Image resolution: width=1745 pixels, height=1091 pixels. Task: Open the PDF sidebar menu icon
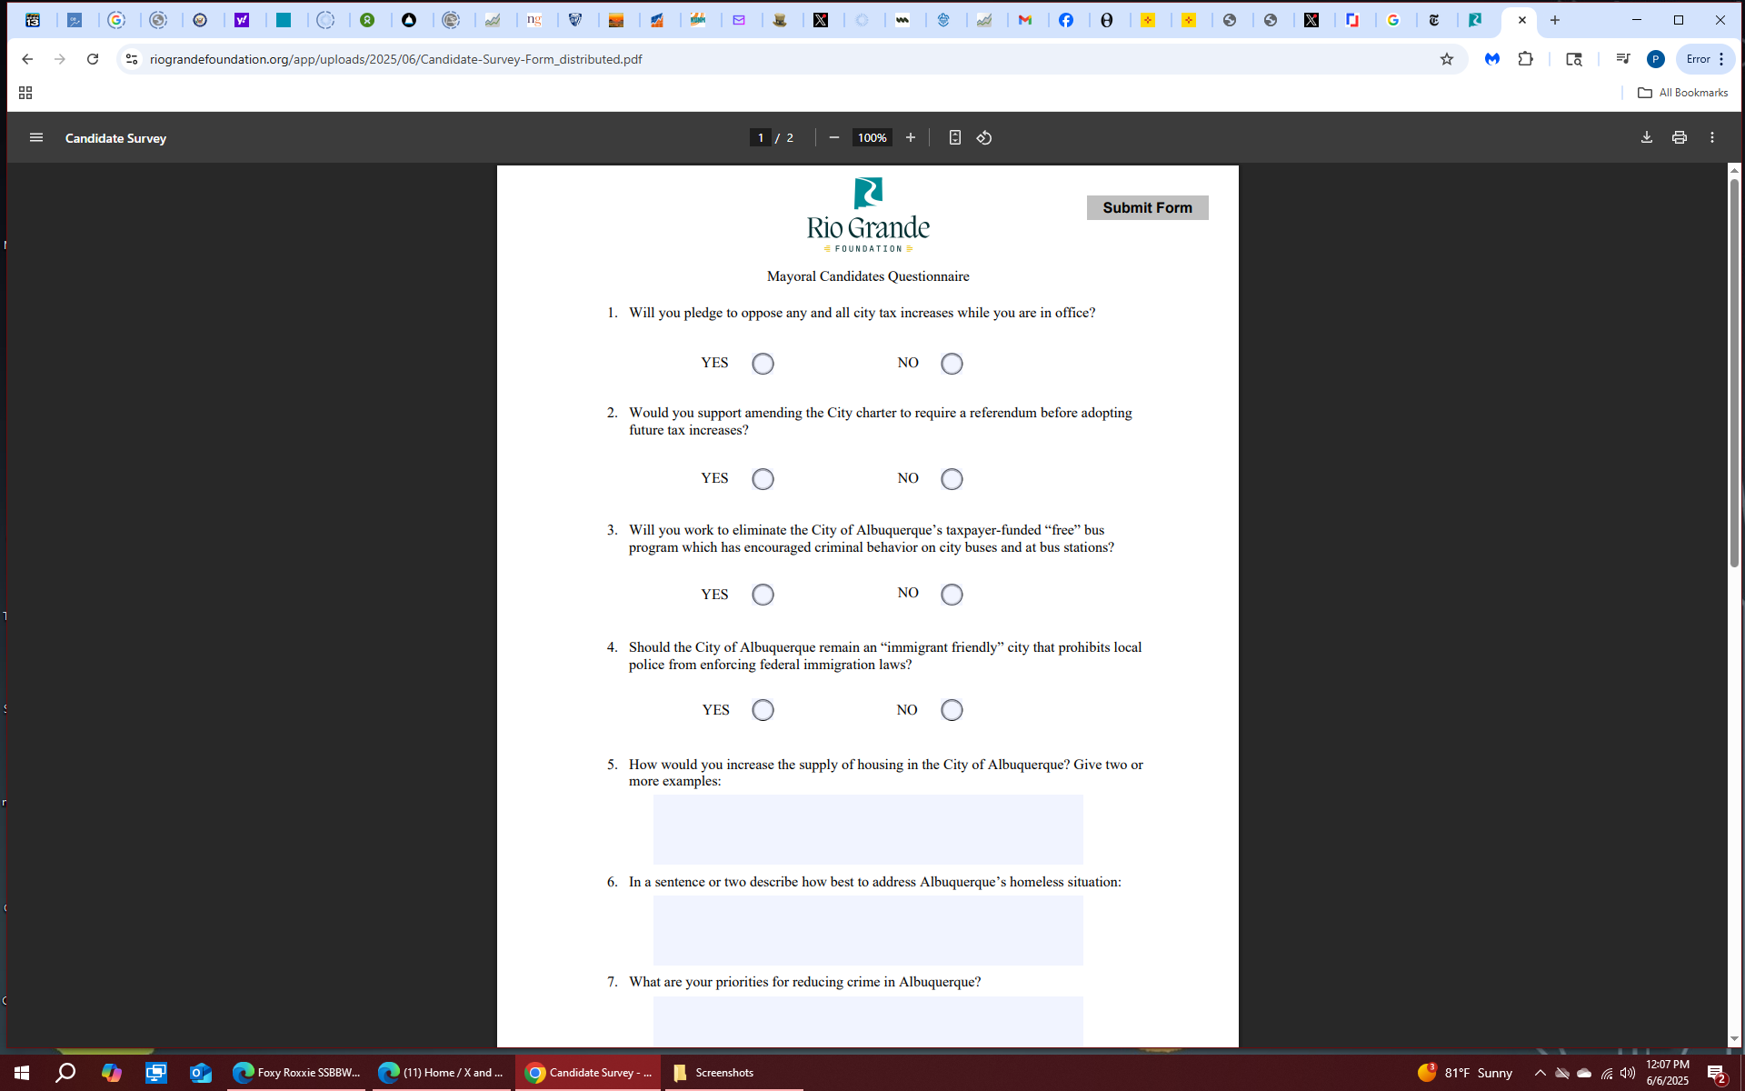click(36, 137)
